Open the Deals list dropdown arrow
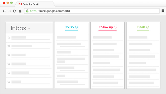The image size is (166, 94). (x=148, y=27)
